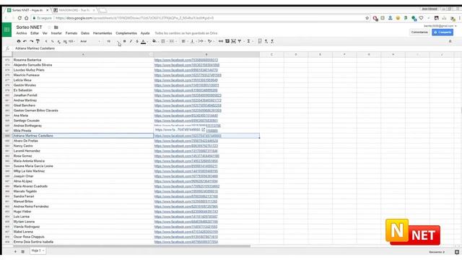Bookmark this page with the star icon
Screen dimensions: 462x260
[367, 18]
